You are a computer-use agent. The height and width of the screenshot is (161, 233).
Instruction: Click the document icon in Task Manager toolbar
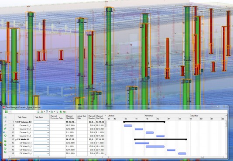[38, 112]
